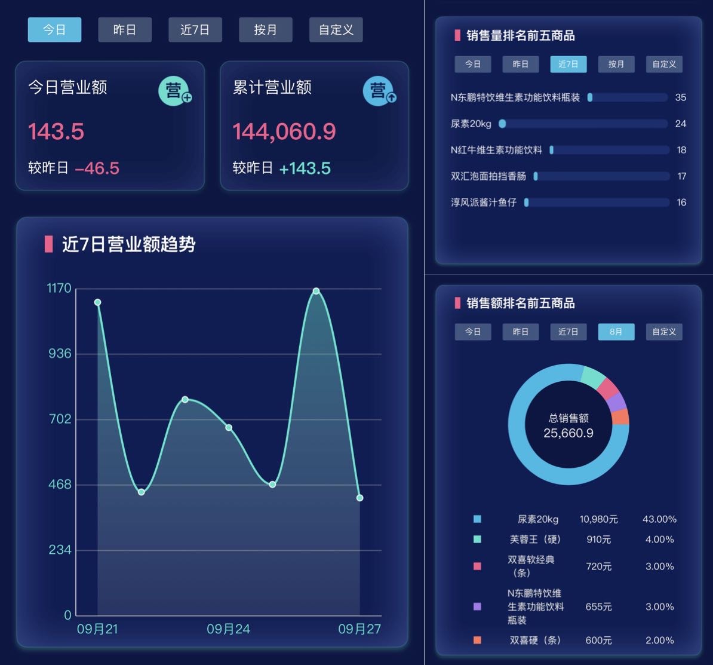
Task: Click the purple legend swatch for N东鹏特饮
Action: pos(477,607)
